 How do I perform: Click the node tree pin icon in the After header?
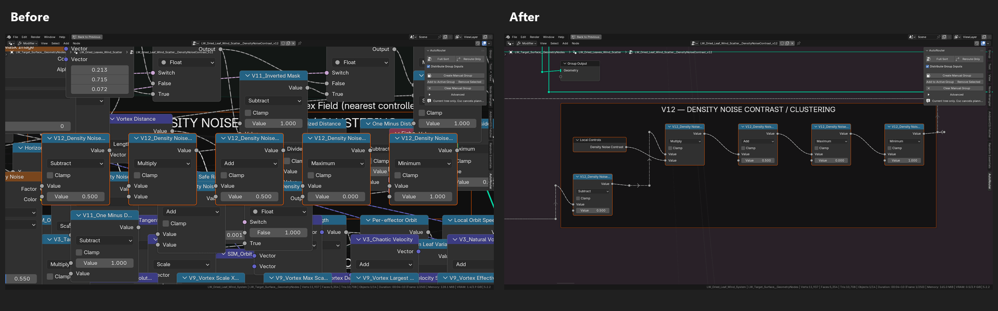click(799, 44)
